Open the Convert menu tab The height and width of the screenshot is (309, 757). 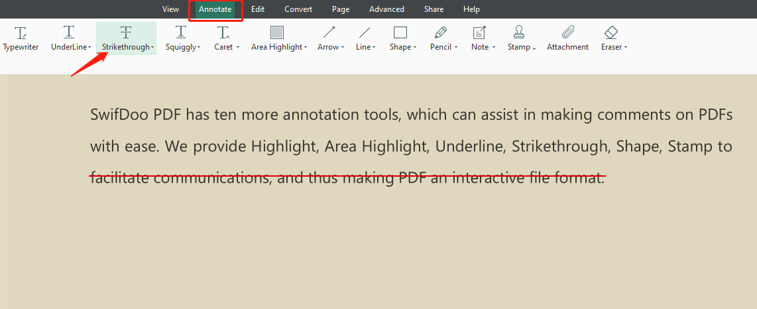(x=298, y=9)
